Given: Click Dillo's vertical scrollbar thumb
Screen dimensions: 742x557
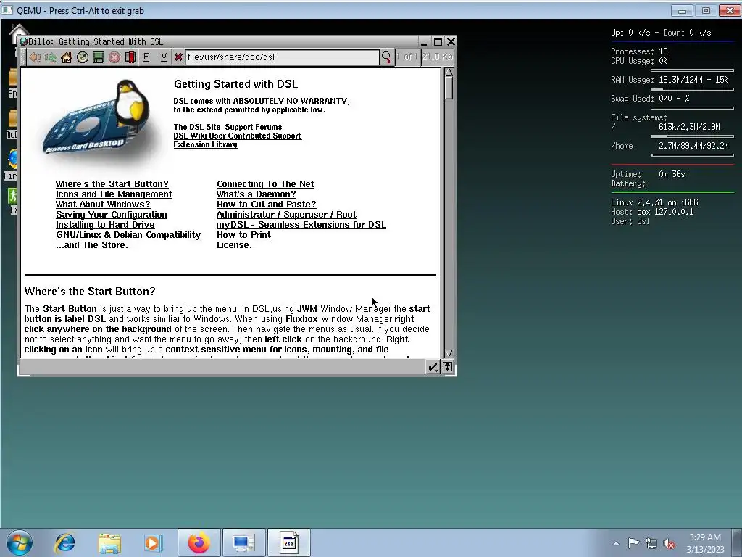Looking at the screenshot, I should click(449, 88).
